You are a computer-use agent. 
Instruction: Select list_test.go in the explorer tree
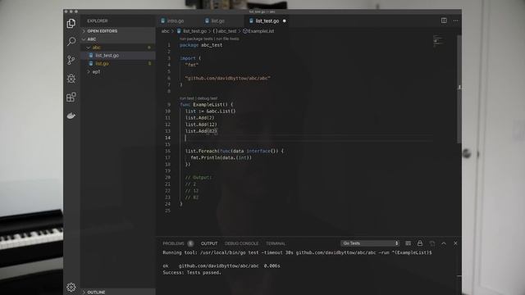click(x=118, y=56)
